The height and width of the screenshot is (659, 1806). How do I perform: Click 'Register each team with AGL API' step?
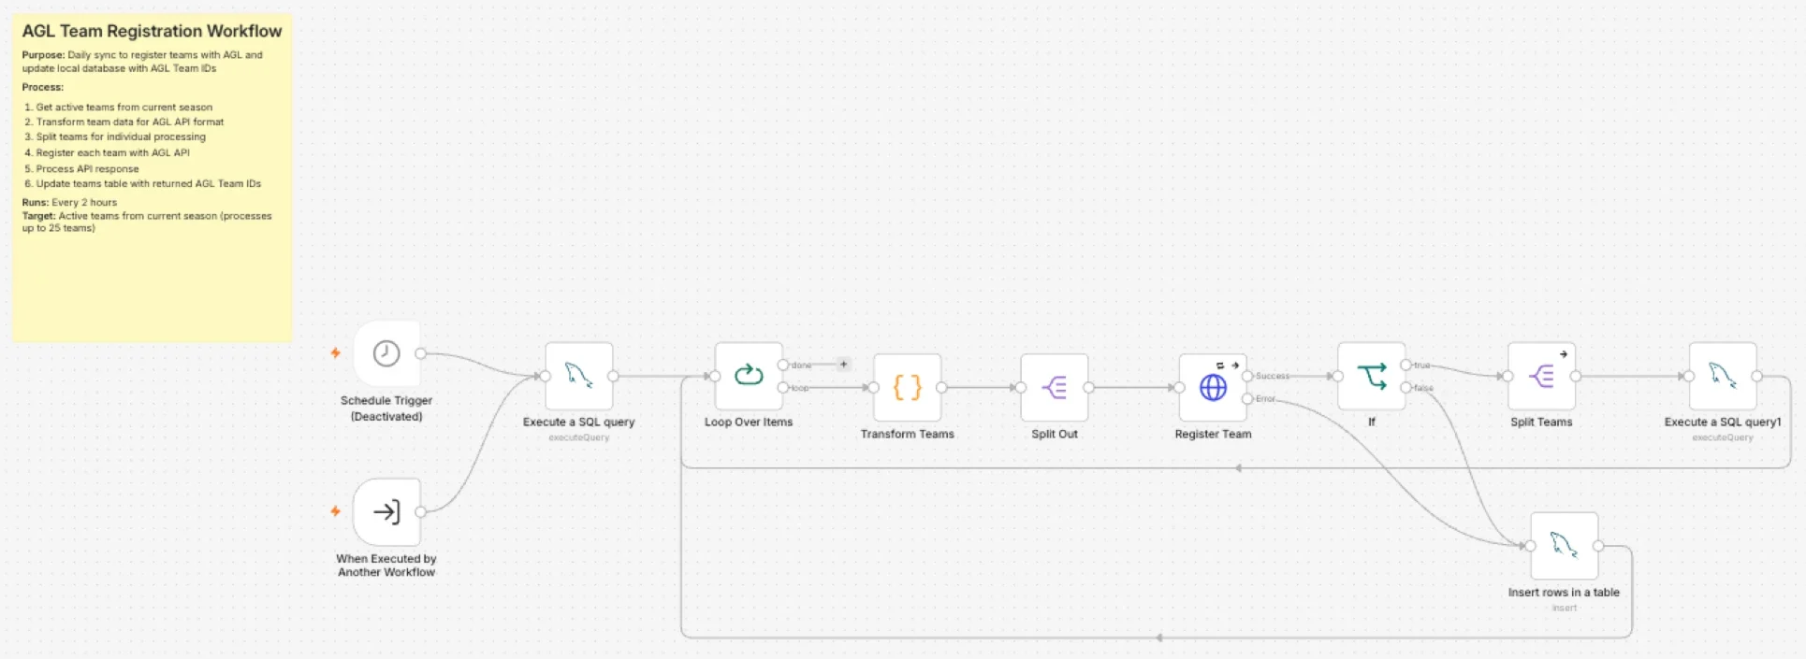pyautogui.click(x=112, y=152)
